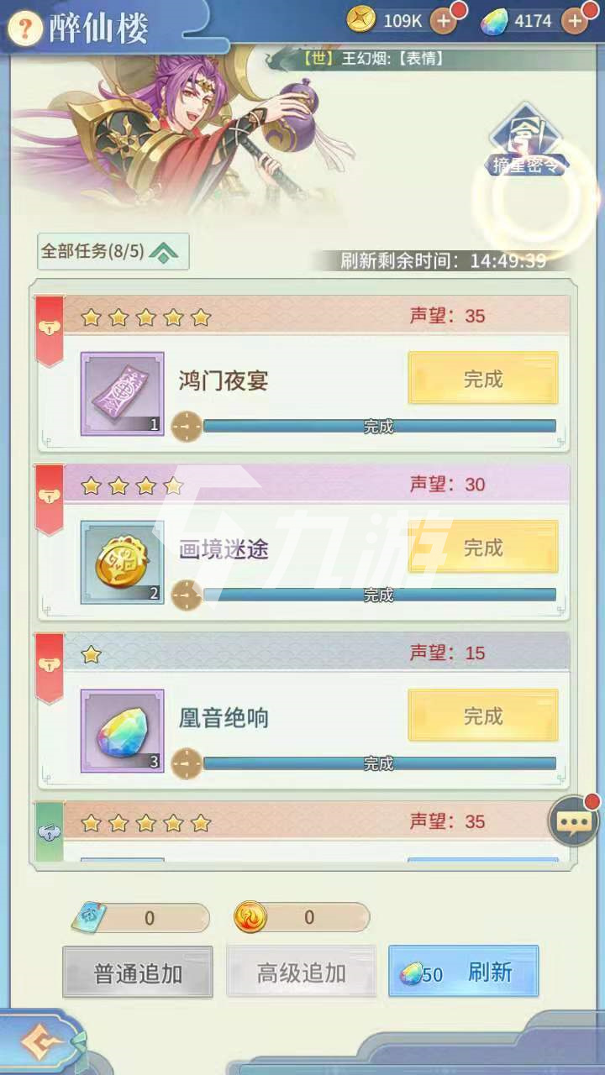Refresh tasks for 50 gems
This screenshot has width=605, height=1075.
[x=464, y=972]
